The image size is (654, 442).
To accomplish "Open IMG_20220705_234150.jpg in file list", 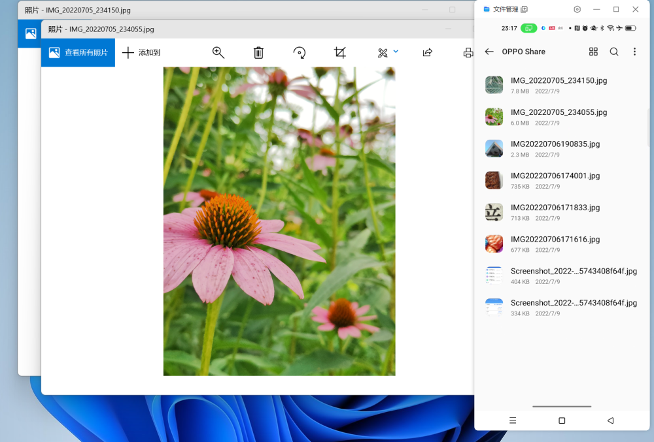I will click(559, 85).
